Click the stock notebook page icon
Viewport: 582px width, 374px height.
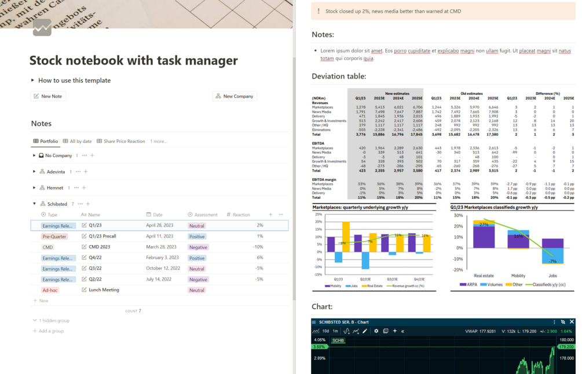[x=42, y=27]
